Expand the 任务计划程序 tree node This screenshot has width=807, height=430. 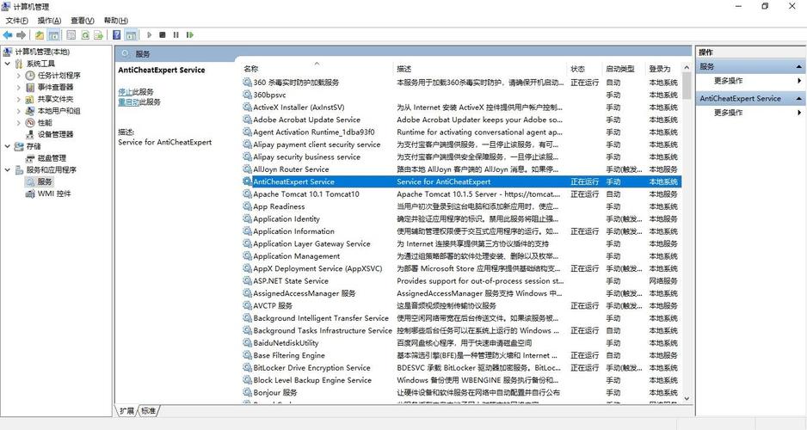pos(19,76)
